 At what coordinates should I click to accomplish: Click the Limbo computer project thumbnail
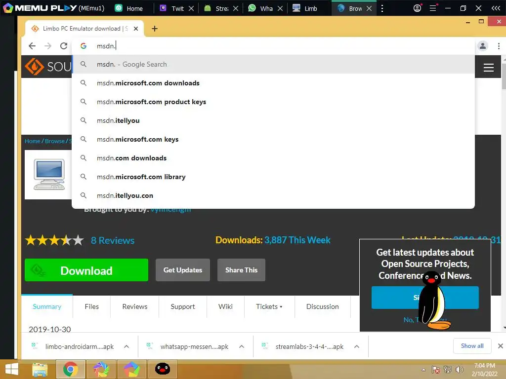point(49,174)
